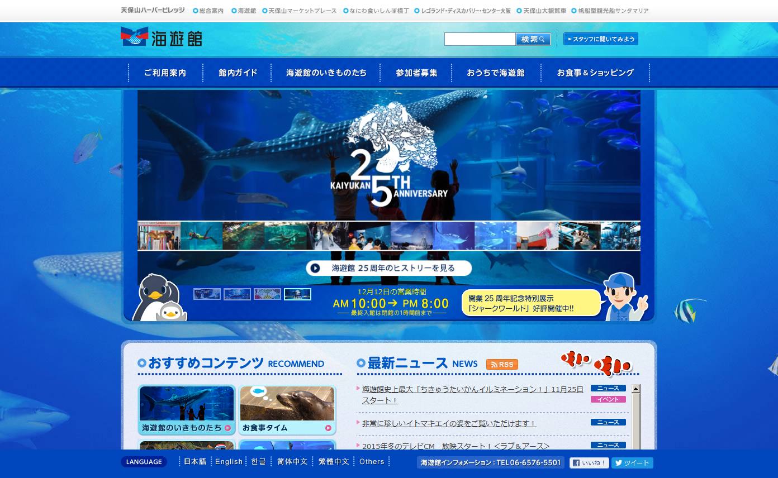
Task: Open the 海遊館のいきものたち recommend card image
Action: tap(187, 403)
